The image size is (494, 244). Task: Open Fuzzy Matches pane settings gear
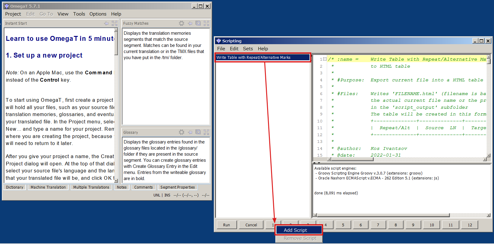(182, 23)
